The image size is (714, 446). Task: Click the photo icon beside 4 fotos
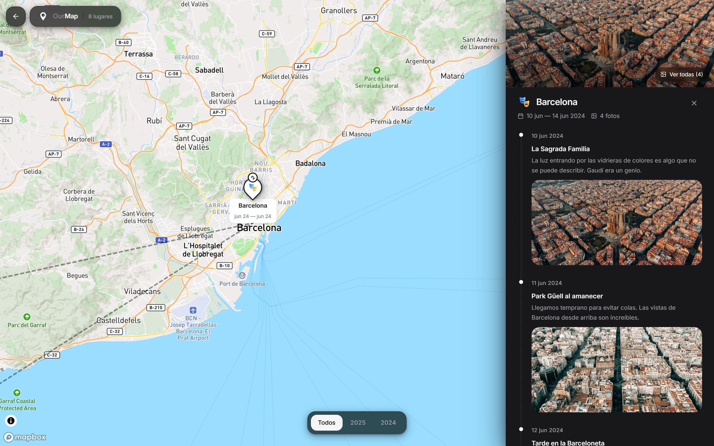594,116
